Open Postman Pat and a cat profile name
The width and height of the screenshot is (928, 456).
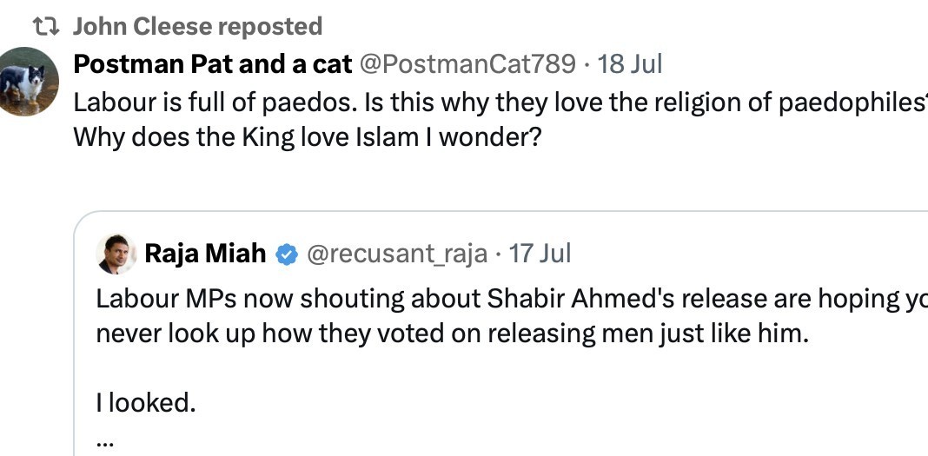213,64
